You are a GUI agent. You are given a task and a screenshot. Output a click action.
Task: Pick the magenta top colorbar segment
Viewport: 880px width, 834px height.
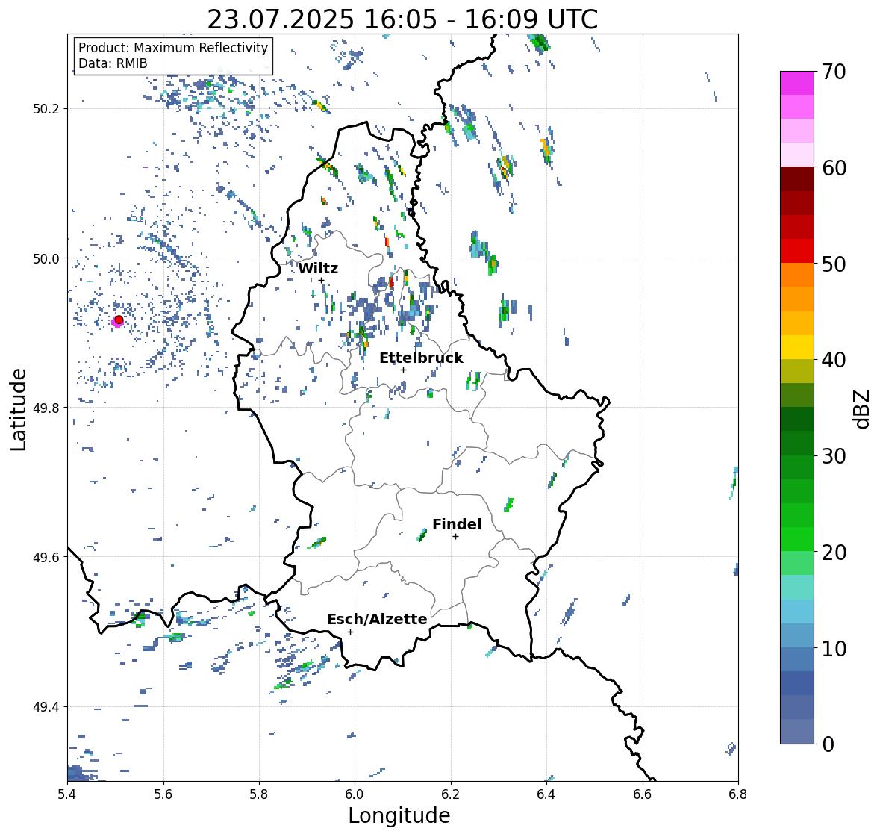pos(797,83)
